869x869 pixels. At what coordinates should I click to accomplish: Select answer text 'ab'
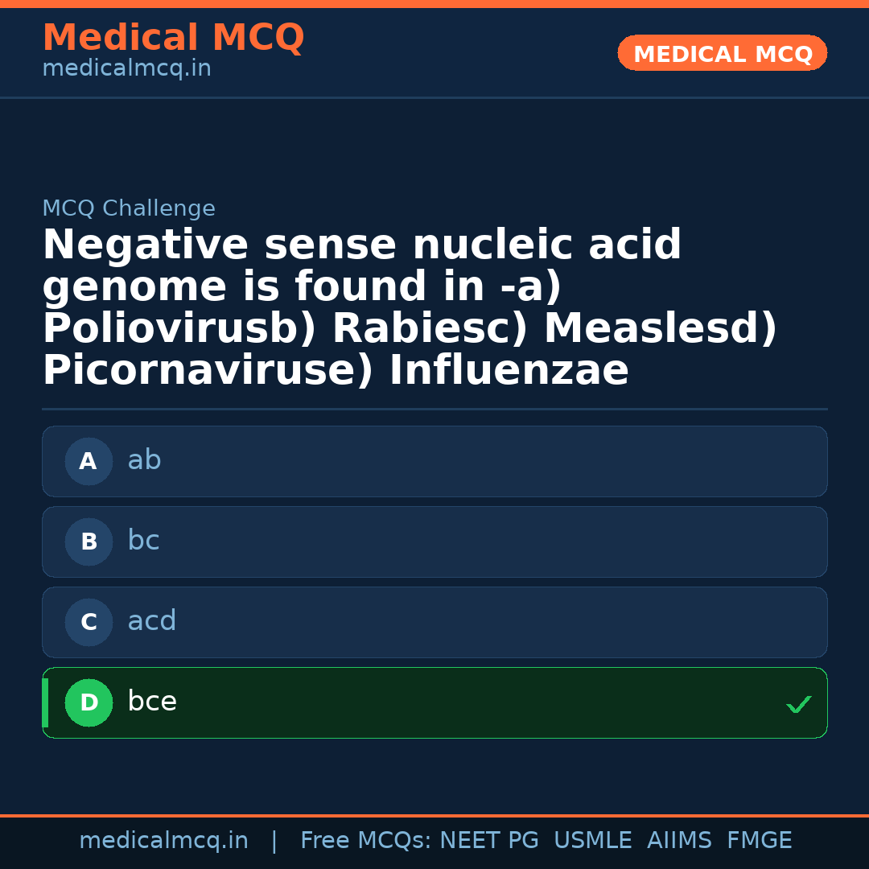point(144,460)
